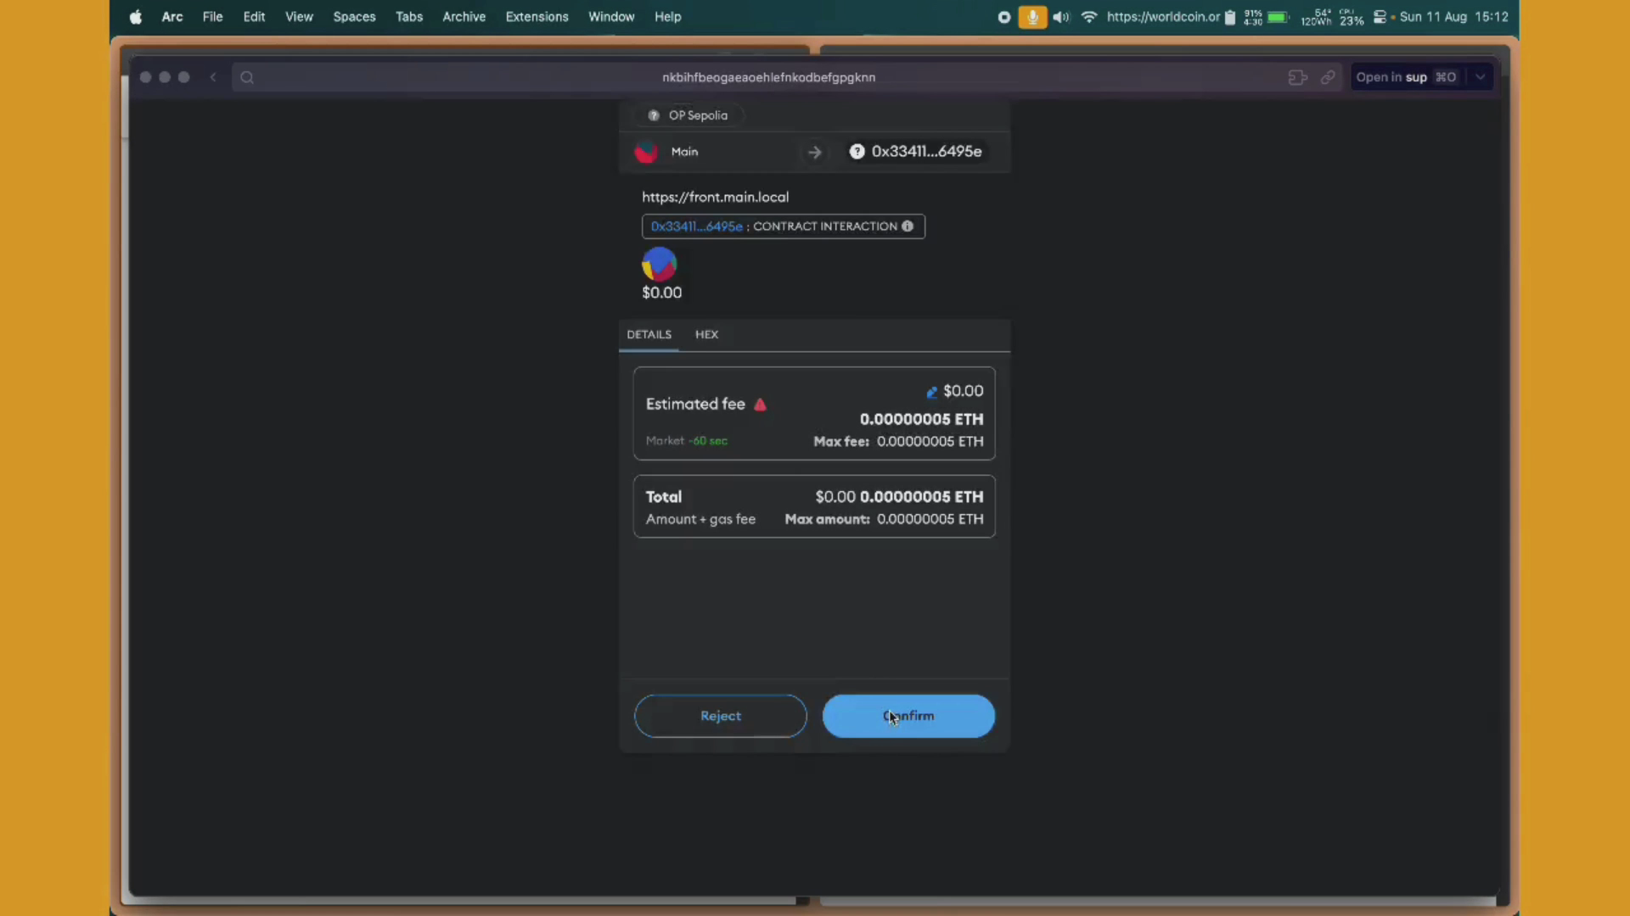Click the CPU 23% status item
This screenshot has width=1630, height=916.
click(x=1352, y=17)
